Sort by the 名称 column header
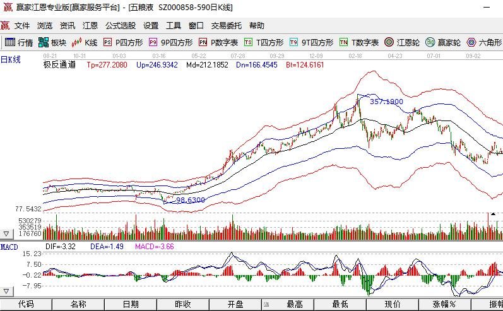Viewport: 503px width, 311px height. 78,304
